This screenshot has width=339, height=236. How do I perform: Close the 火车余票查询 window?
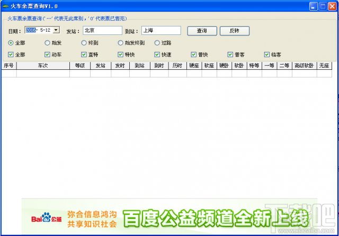[332, 6]
